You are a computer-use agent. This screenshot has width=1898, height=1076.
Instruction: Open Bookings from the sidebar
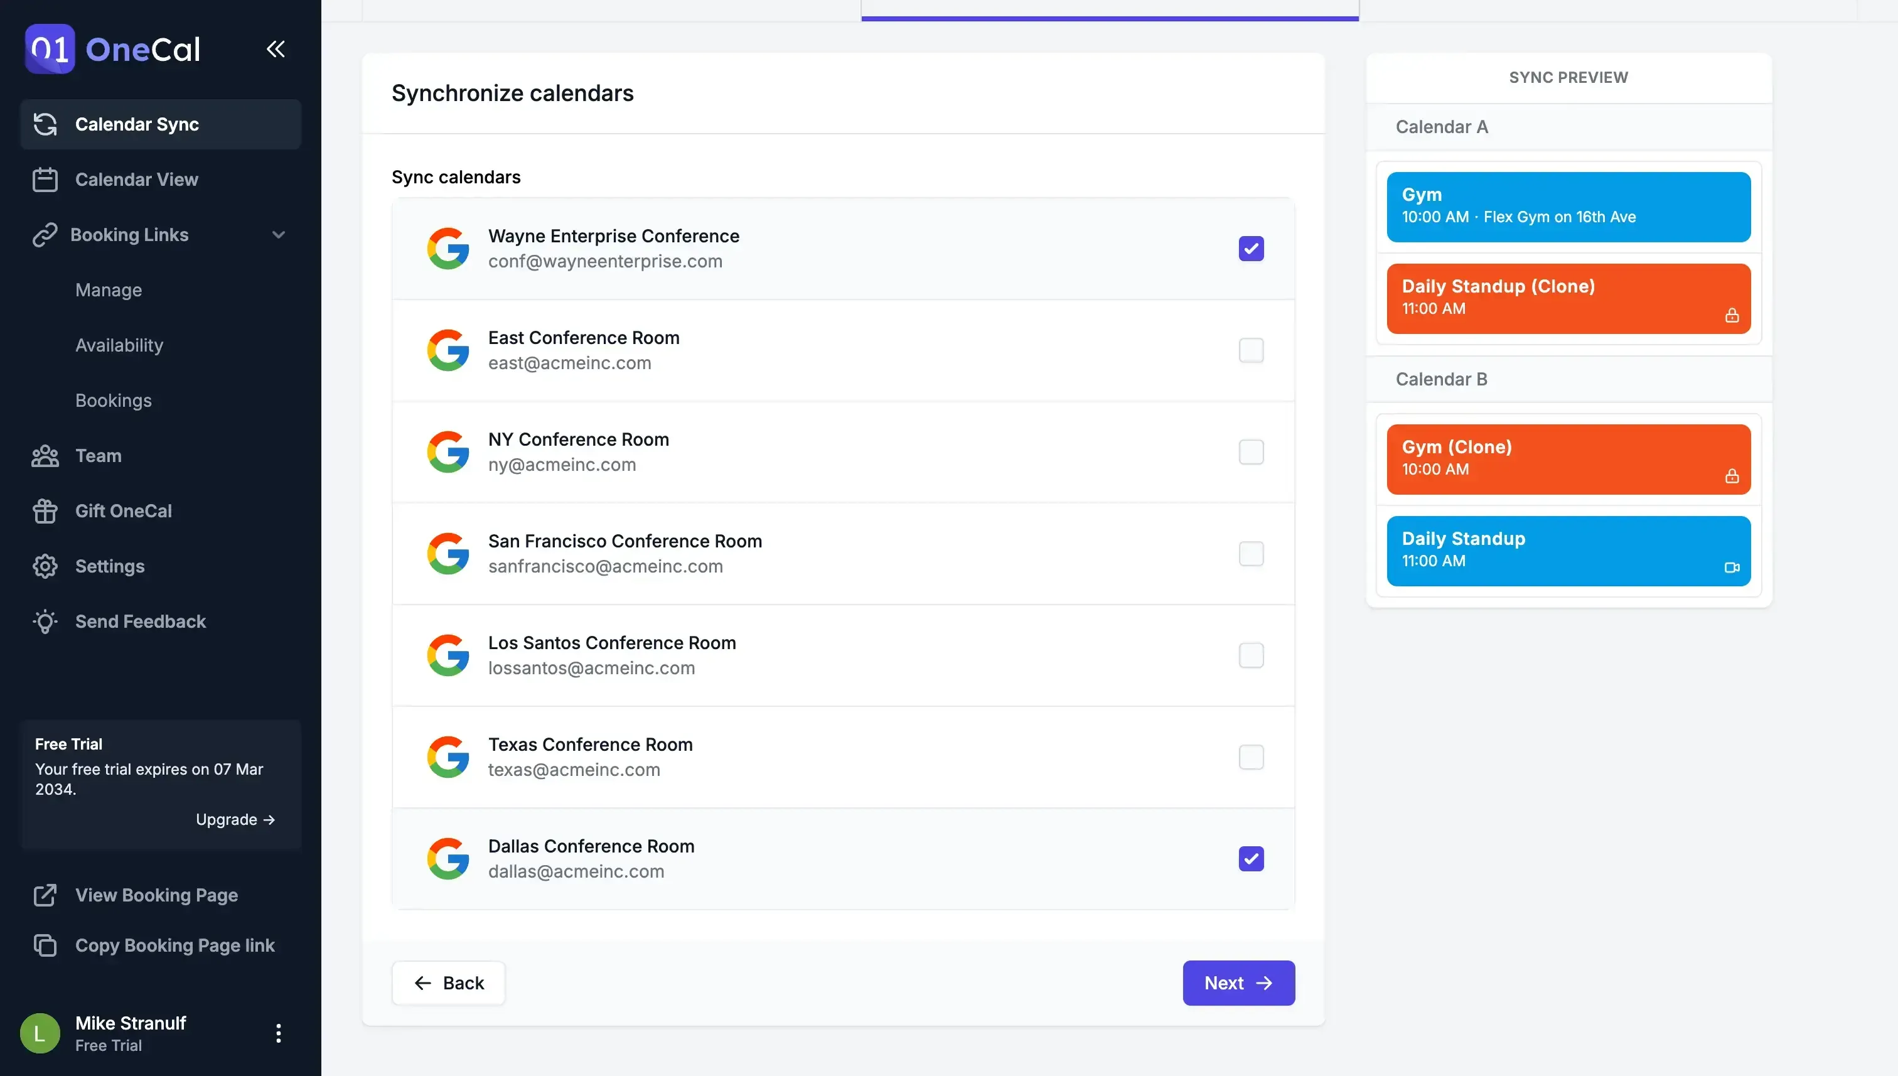[113, 401]
